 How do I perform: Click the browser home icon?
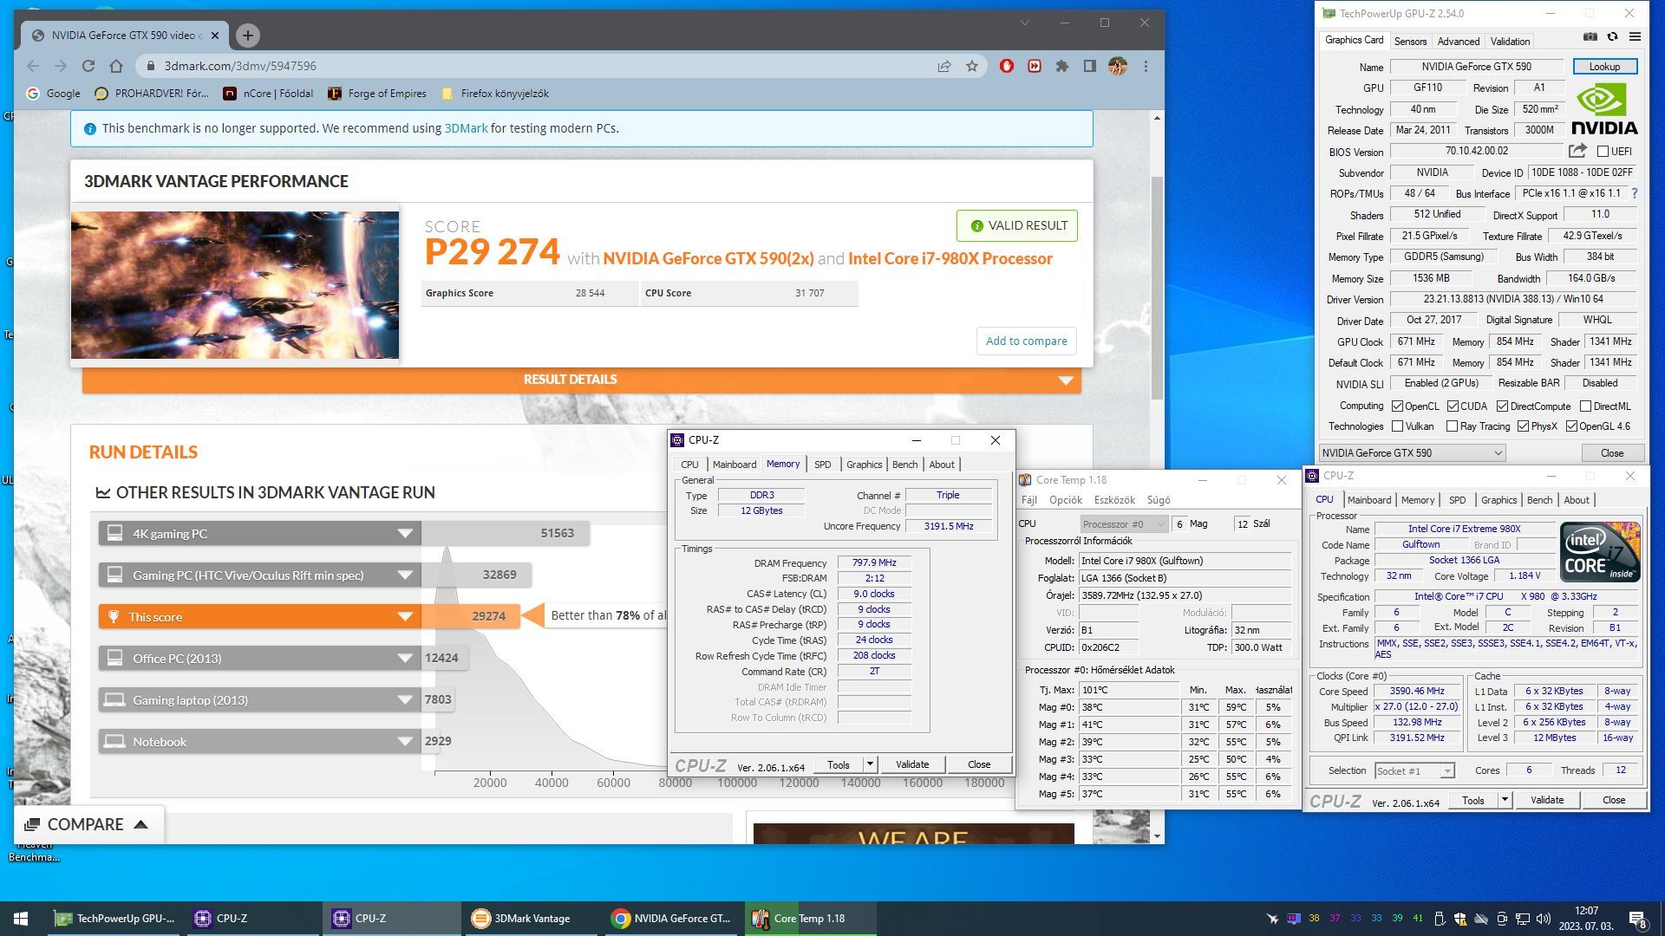click(116, 66)
